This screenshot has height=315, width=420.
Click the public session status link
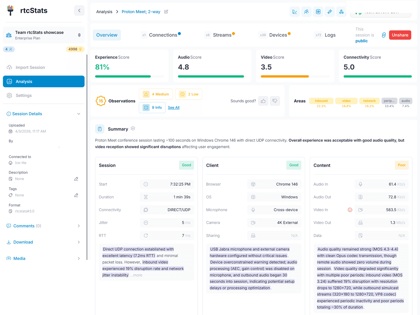(361, 41)
